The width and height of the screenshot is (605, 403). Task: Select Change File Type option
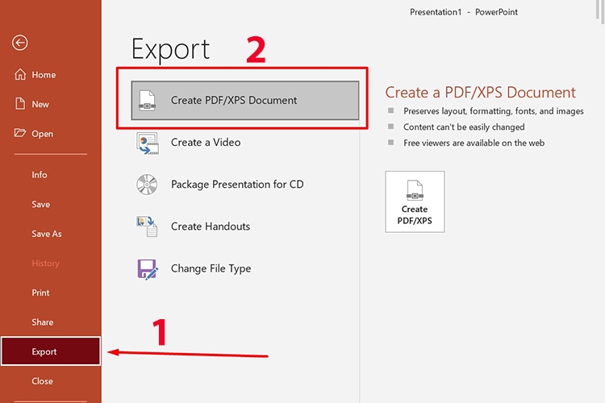click(245, 268)
